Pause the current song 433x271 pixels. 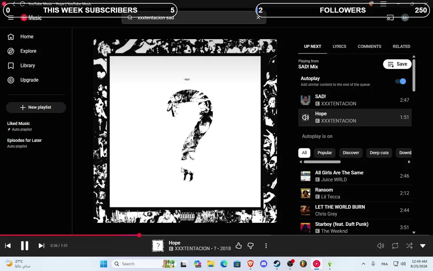[x=24, y=245]
